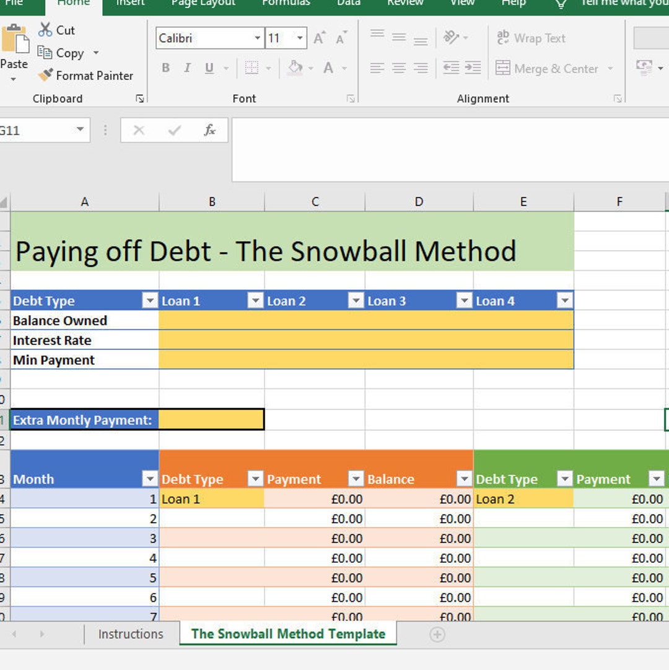Open the Instructions sheet tab
The height and width of the screenshot is (670, 669).
(x=129, y=634)
